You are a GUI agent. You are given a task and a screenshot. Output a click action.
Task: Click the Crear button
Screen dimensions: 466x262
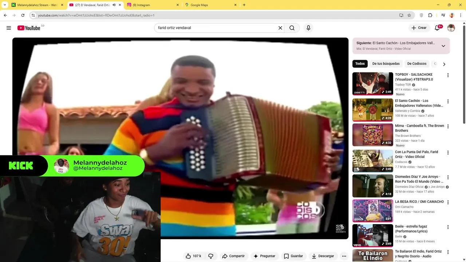tap(419, 28)
